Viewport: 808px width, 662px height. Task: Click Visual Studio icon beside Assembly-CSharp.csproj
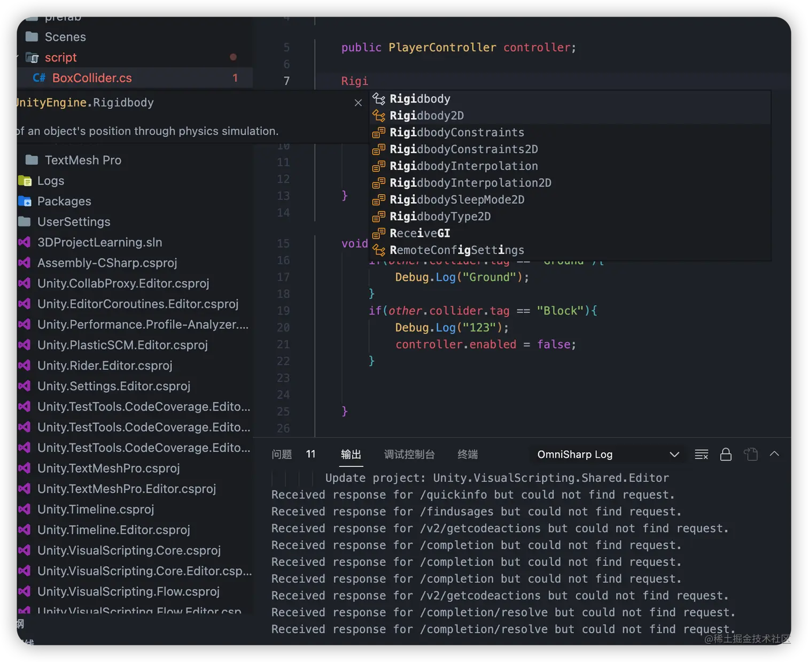(24, 263)
